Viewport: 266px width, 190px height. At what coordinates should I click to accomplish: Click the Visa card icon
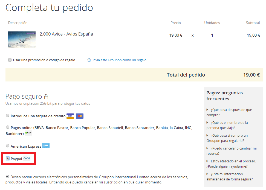(70, 116)
